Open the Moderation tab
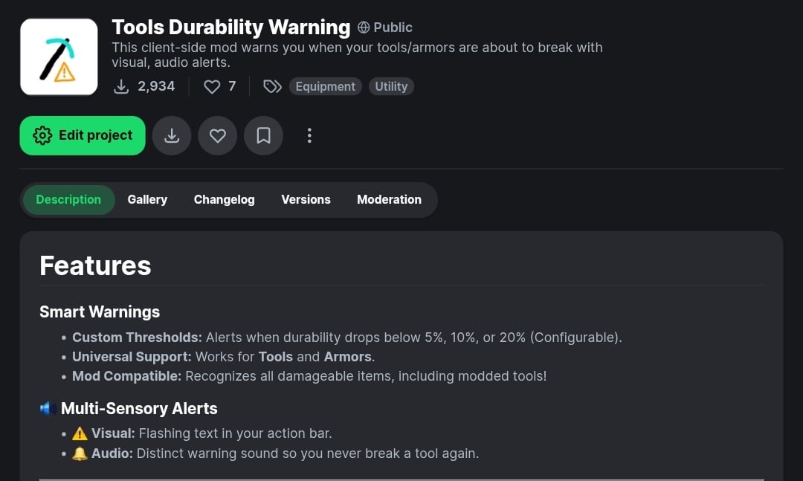The width and height of the screenshot is (803, 481). (x=389, y=200)
